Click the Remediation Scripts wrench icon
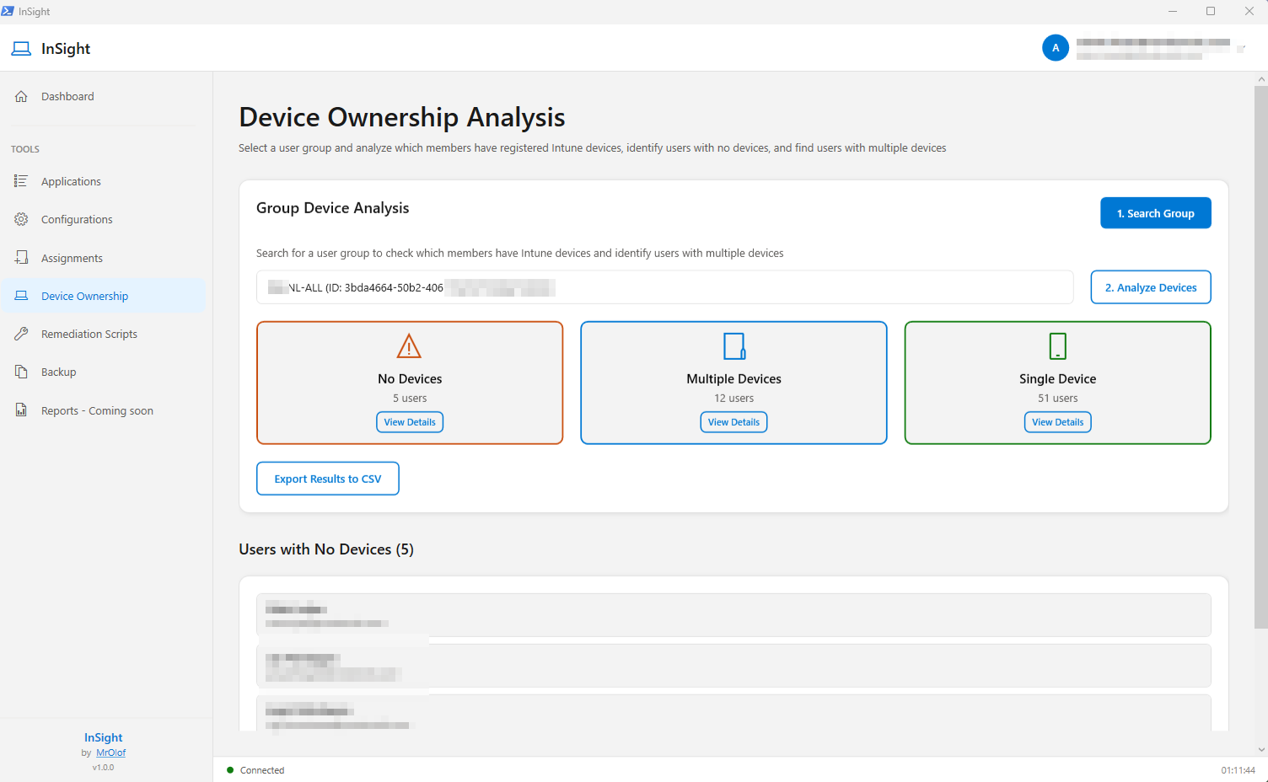Image resolution: width=1268 pixels, height=782 pixels. coord(21,334)
